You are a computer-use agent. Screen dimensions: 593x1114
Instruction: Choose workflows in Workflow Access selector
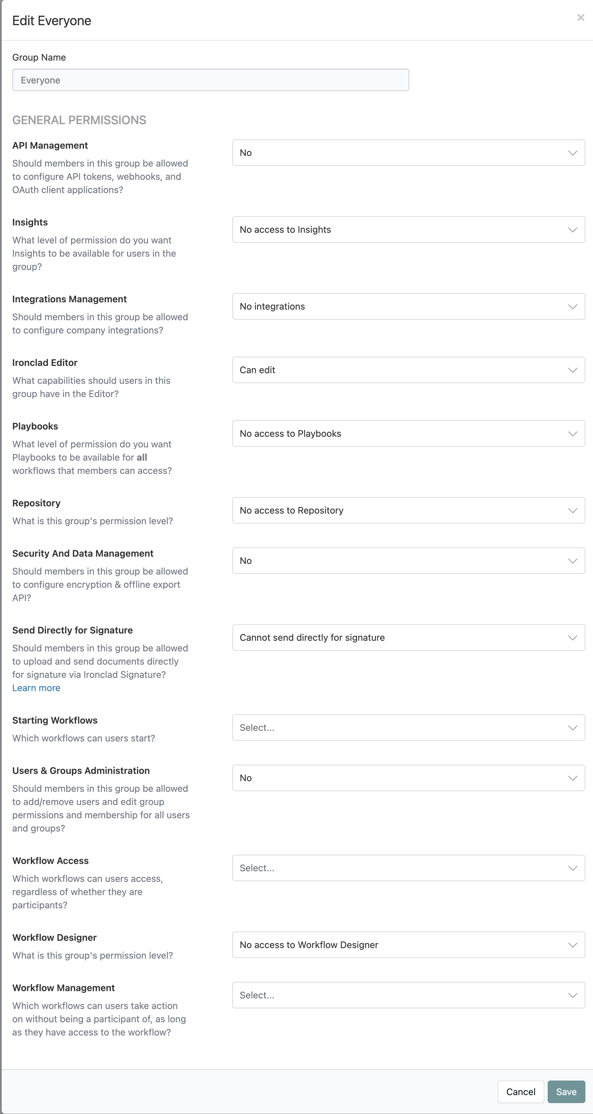pyautogui.click(x=408, y=868)
